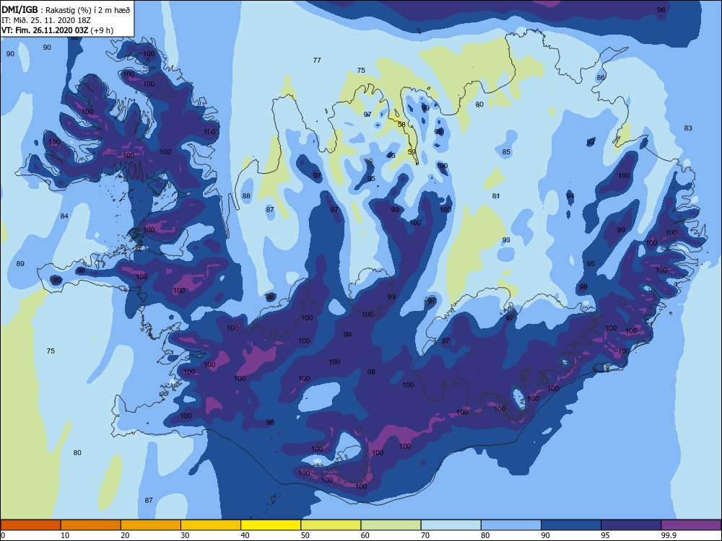Image resolution: width=722 pixels, height=541 pixels.
Task: Click the 0–10 dark orange legend swatch
Action: (x=30, y=525)
